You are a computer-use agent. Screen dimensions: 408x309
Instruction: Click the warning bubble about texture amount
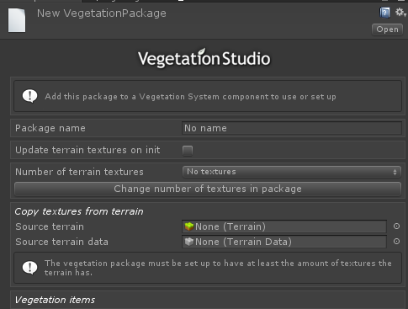coord(29,268)
